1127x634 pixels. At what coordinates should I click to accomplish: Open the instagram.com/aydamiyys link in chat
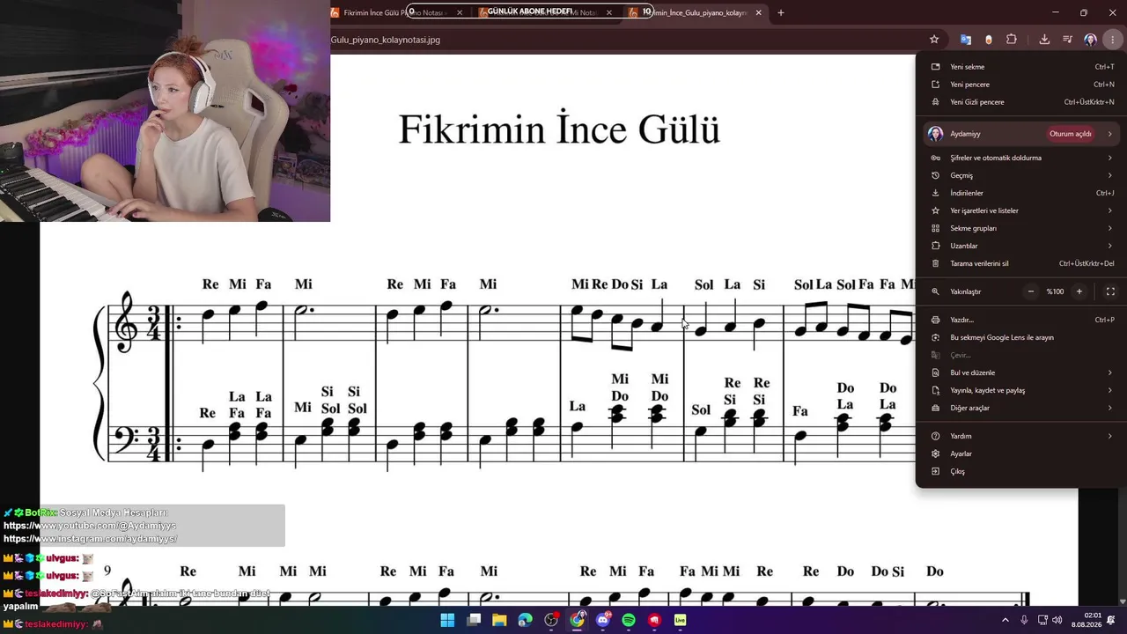tap(91, 539)
